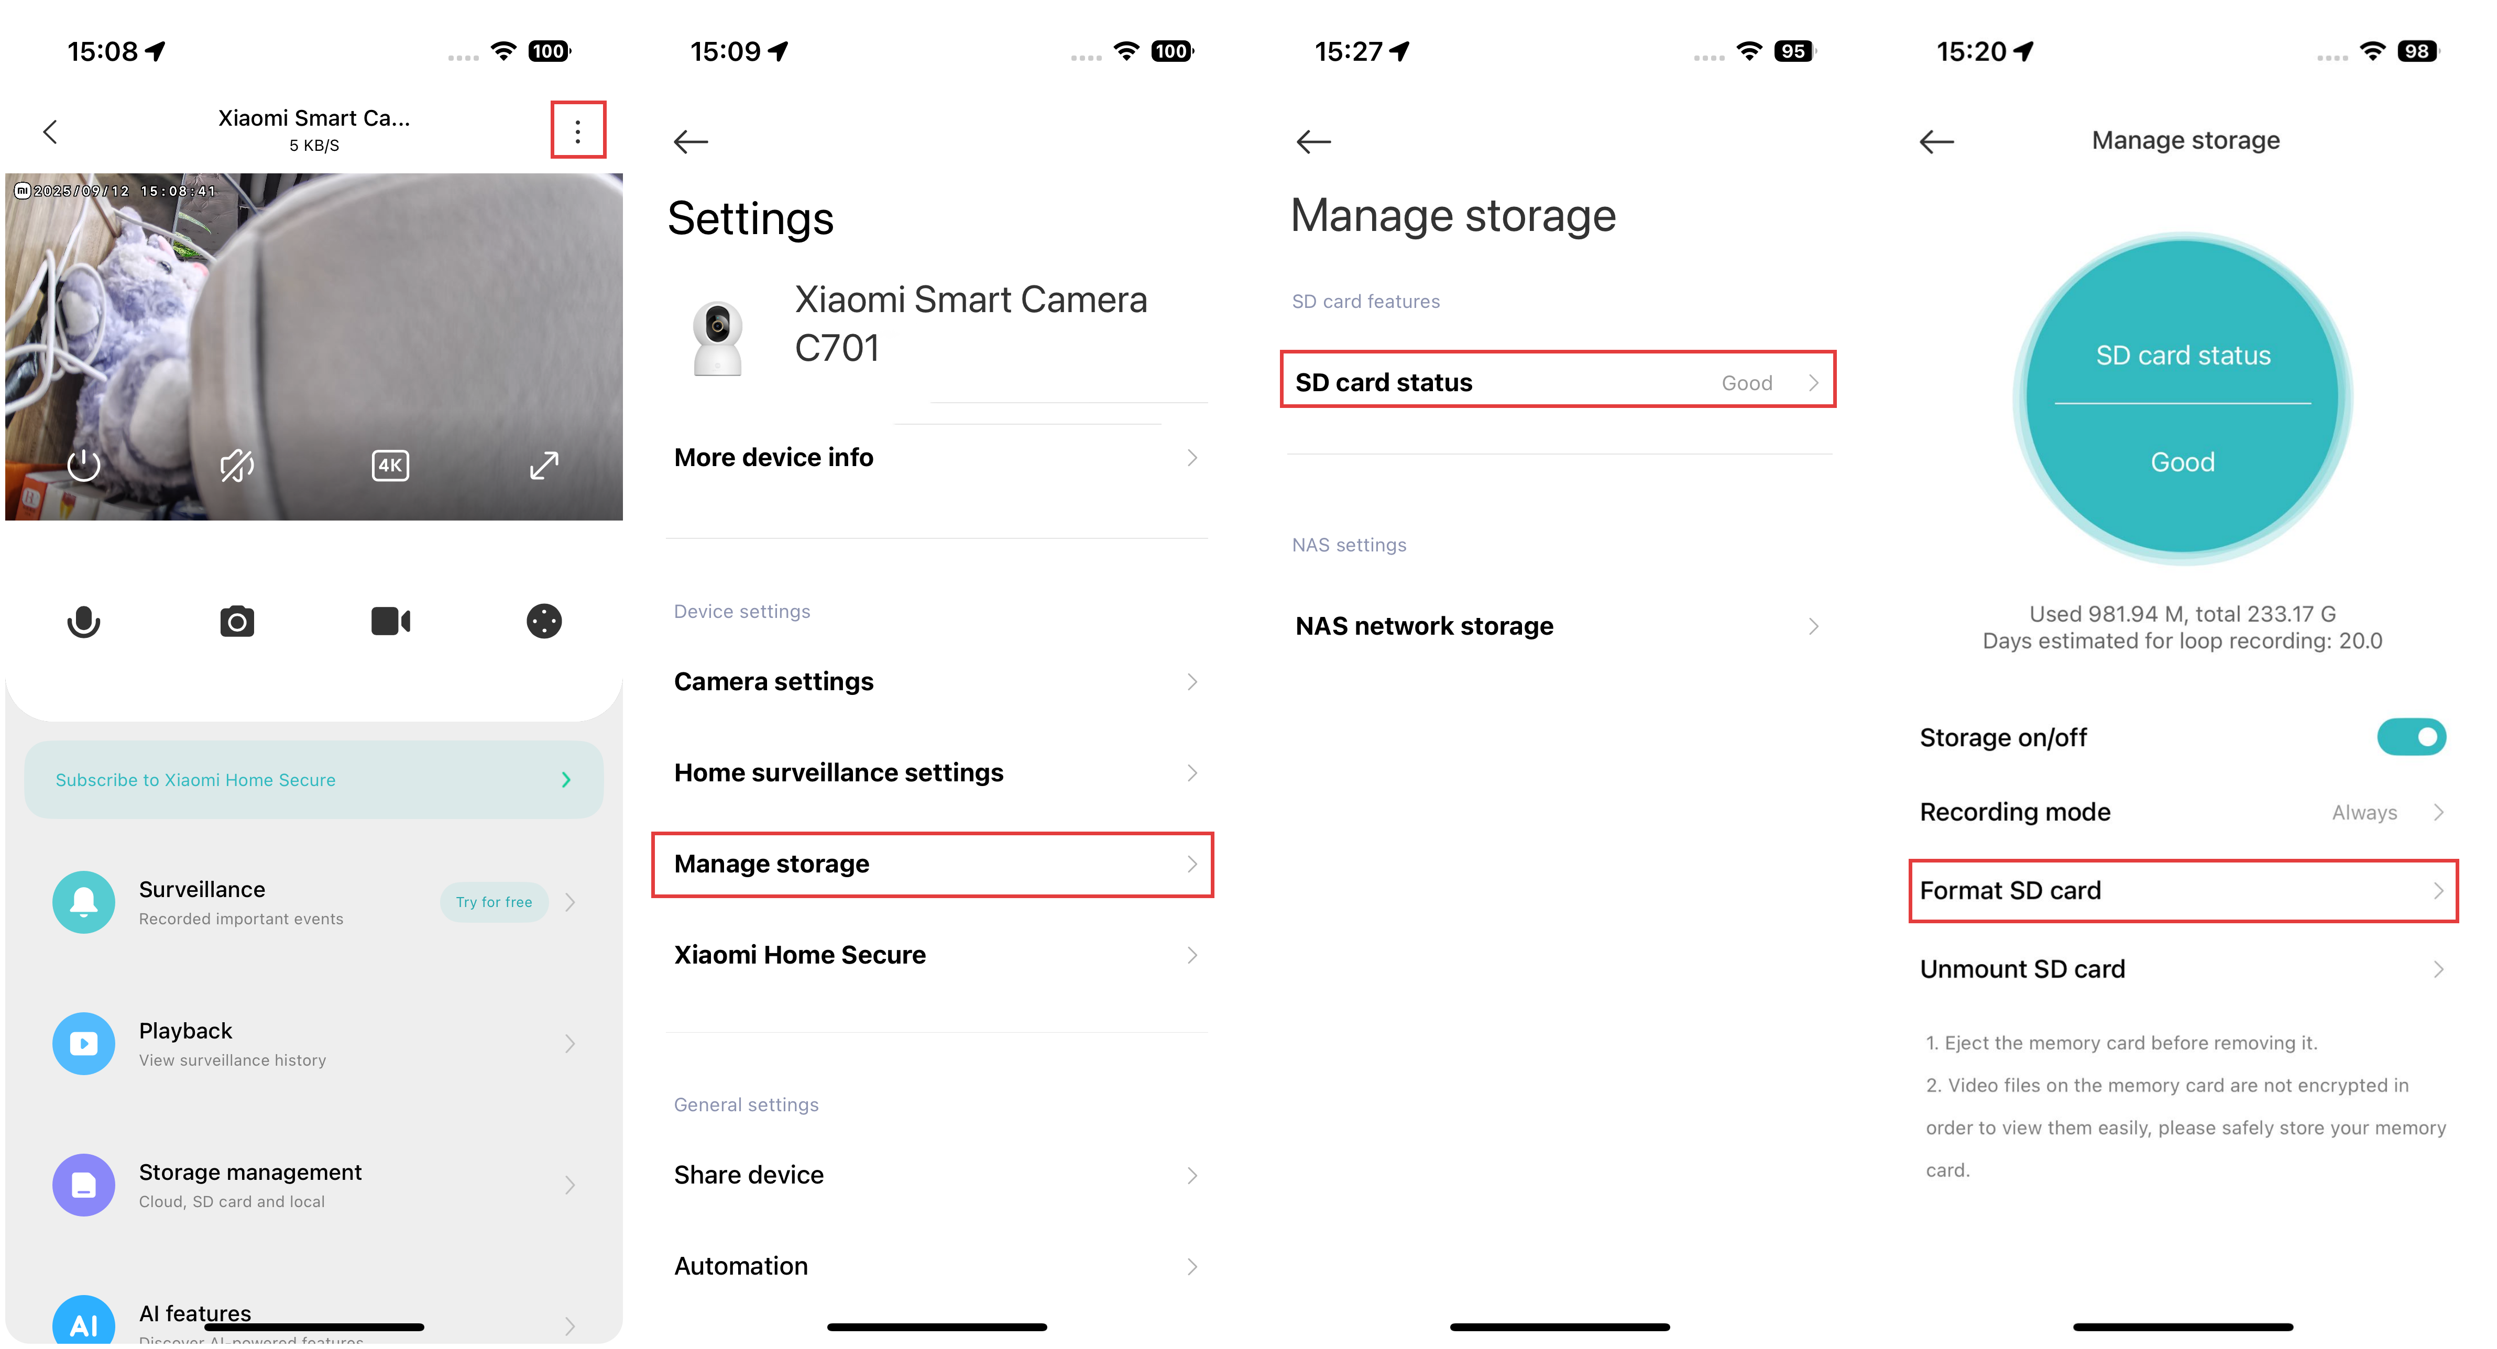Expand More device info
This screenshot has width=2497, height=1349.
pyautogui.click(x=936, y=457)
